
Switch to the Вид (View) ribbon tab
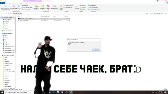[x=21, y=3]
